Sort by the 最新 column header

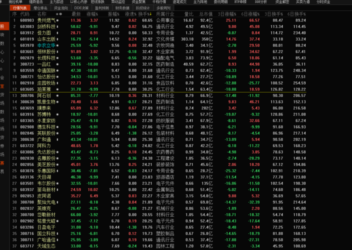tap(76, 14)
